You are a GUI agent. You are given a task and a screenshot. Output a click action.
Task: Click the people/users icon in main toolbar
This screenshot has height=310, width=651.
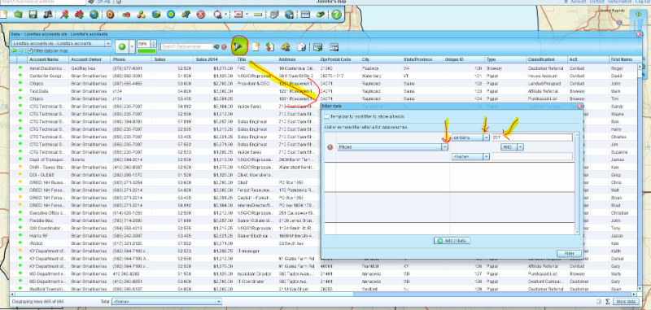click(x=49, y=15)
